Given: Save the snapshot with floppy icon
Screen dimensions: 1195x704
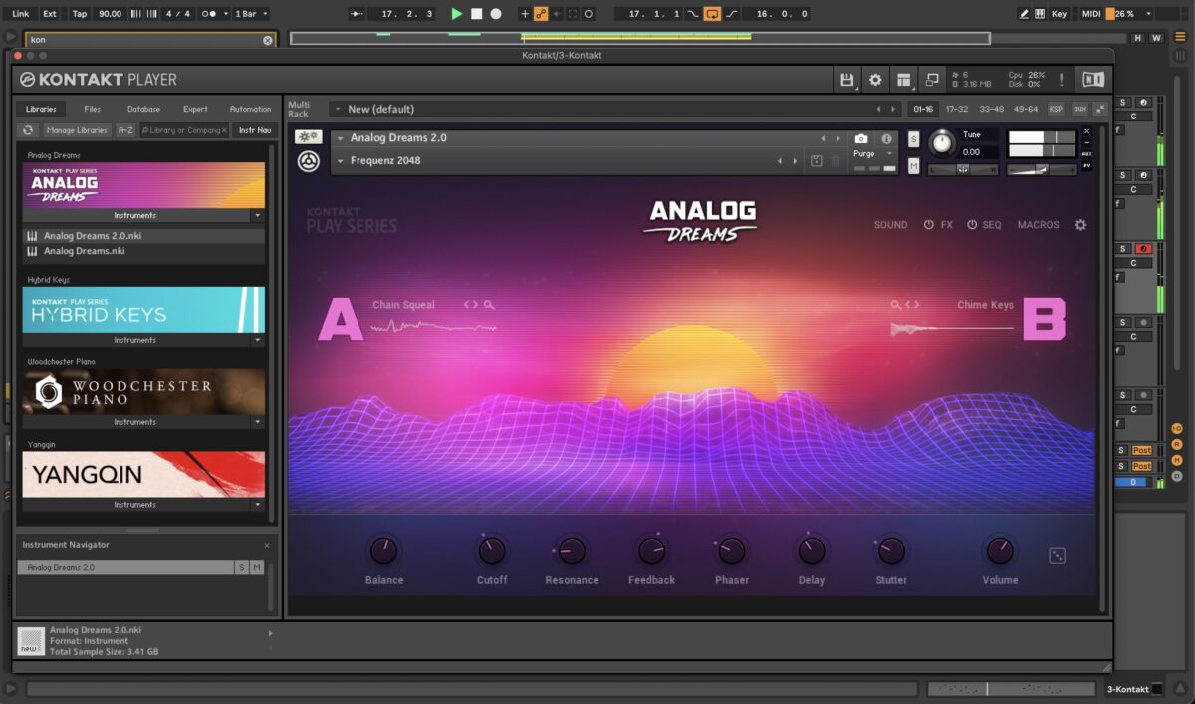Looking at the screenshot, I should 817,161.
